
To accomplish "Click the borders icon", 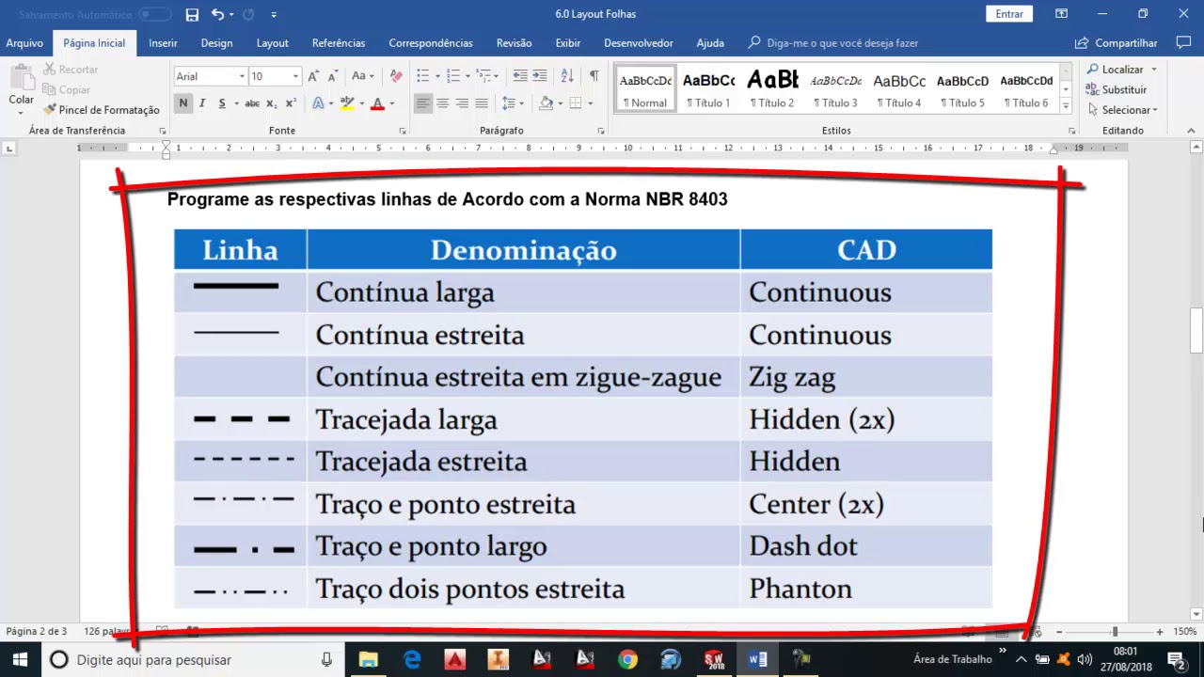I will [x=576, y=103].
